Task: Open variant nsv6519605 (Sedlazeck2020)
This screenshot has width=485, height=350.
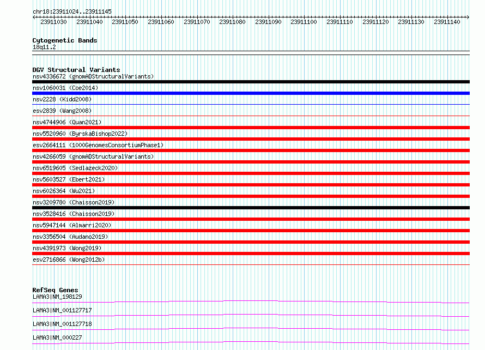Action: [75, 168]
